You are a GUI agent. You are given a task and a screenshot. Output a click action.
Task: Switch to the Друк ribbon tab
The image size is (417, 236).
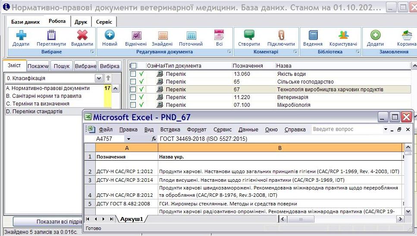click(x=81, y=22)
